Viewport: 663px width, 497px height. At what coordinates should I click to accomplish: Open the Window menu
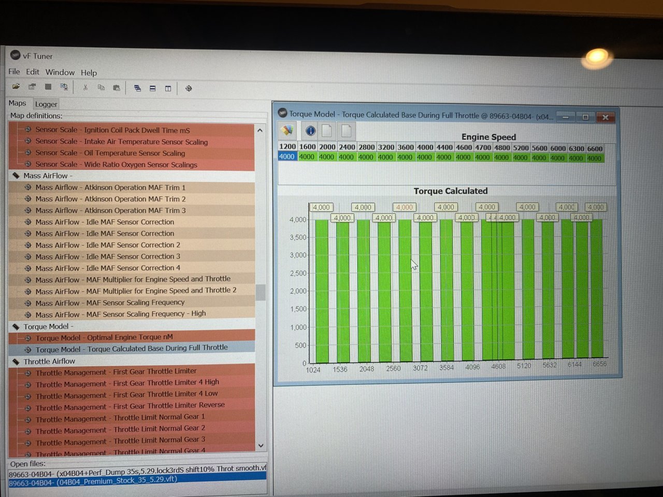(60, 72)
